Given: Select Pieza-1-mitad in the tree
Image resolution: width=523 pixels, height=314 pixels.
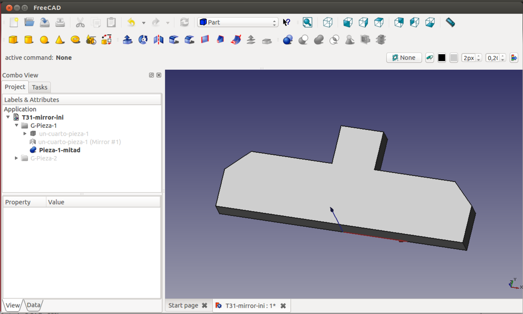Looking at the screenshot, I should (59, 150).
